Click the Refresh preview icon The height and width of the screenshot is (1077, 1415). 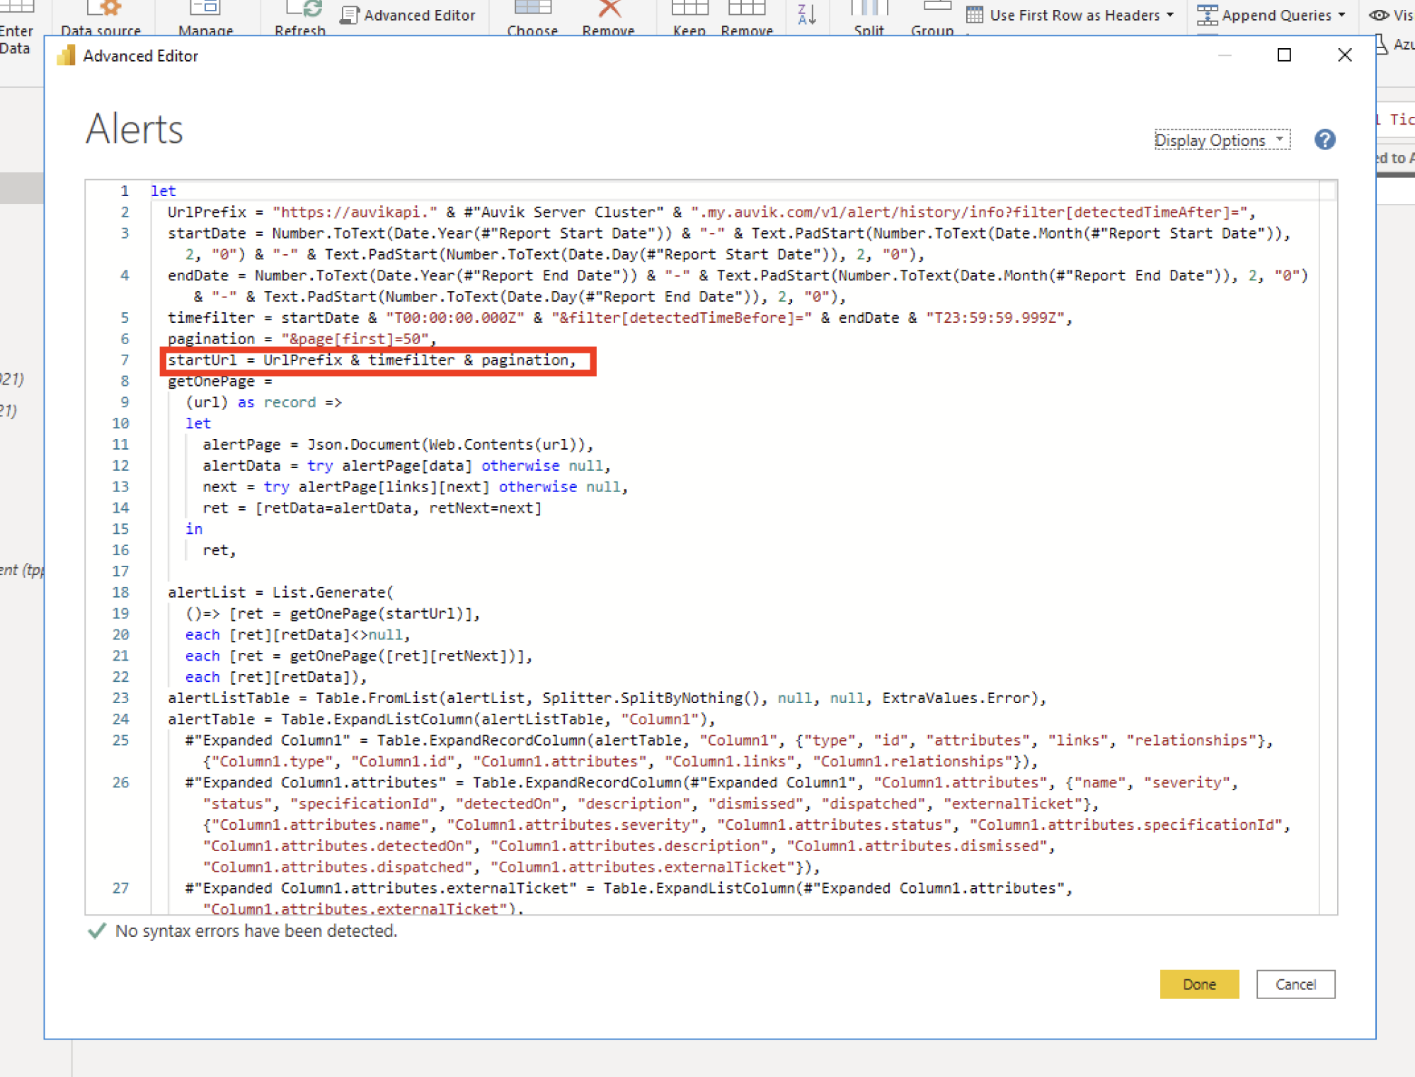pos(303,10)
